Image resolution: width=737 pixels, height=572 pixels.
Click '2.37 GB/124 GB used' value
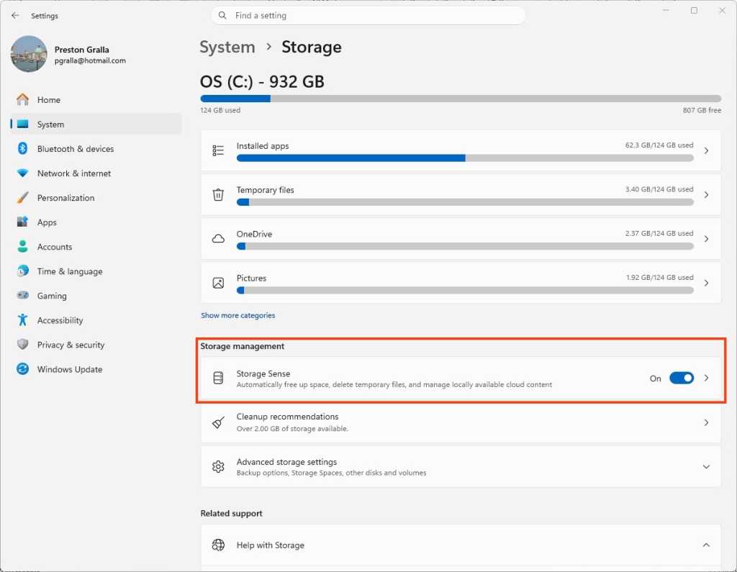(659, 234)
